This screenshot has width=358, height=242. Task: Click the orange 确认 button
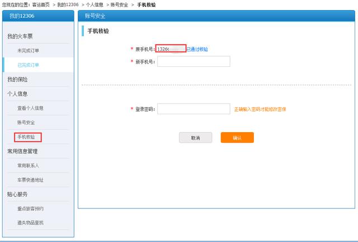237,138
